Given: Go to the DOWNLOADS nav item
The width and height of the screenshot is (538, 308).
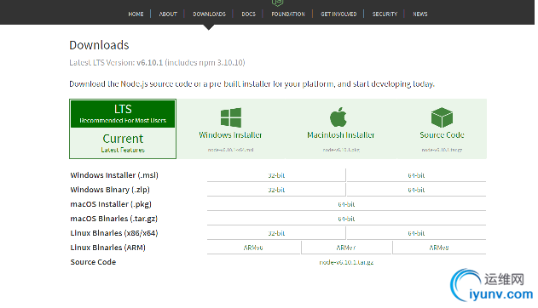Looking at the screenshot, I should [x=209, y=14].
